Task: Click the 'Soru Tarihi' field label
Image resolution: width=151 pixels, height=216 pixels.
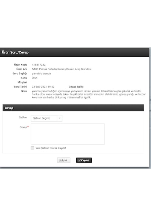Action: coord(20,87)
